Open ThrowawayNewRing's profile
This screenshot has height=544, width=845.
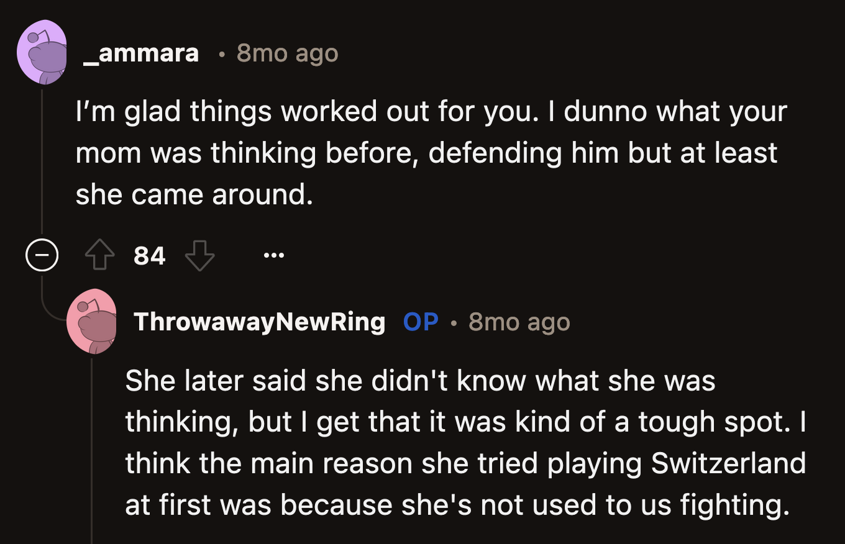coord(260,322)
